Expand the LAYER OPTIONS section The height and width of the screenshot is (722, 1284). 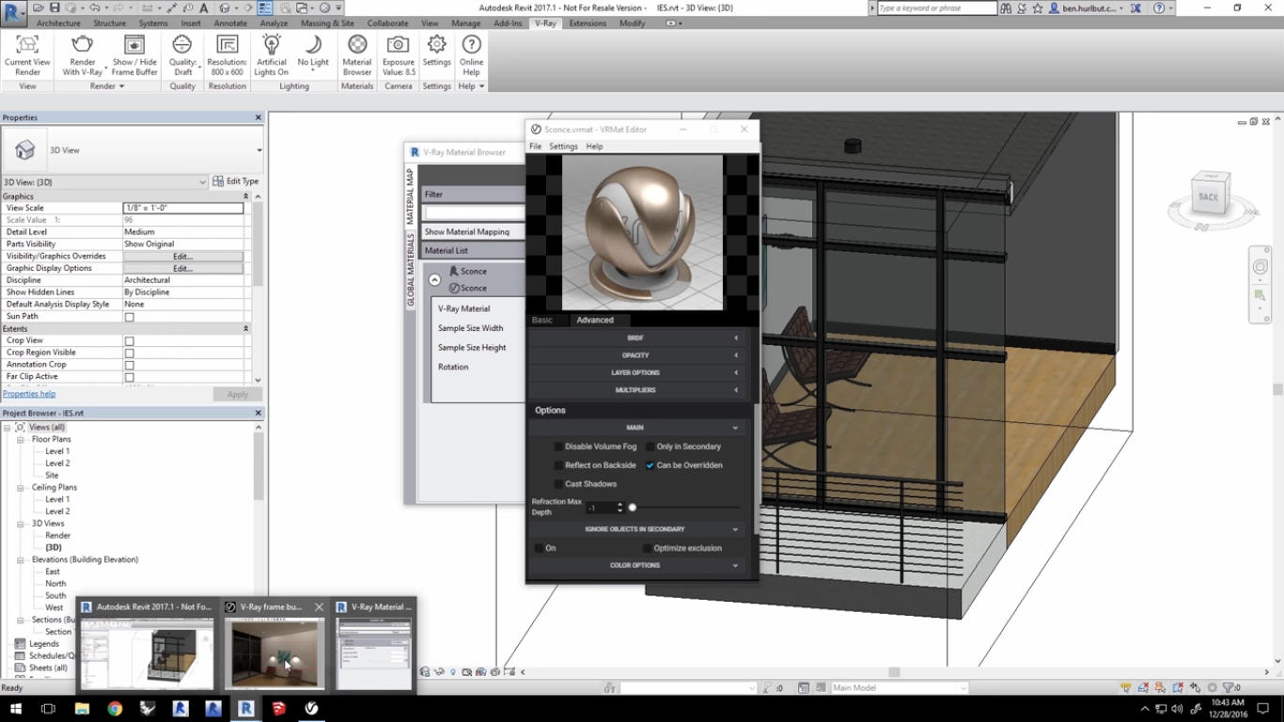[635, 372]
